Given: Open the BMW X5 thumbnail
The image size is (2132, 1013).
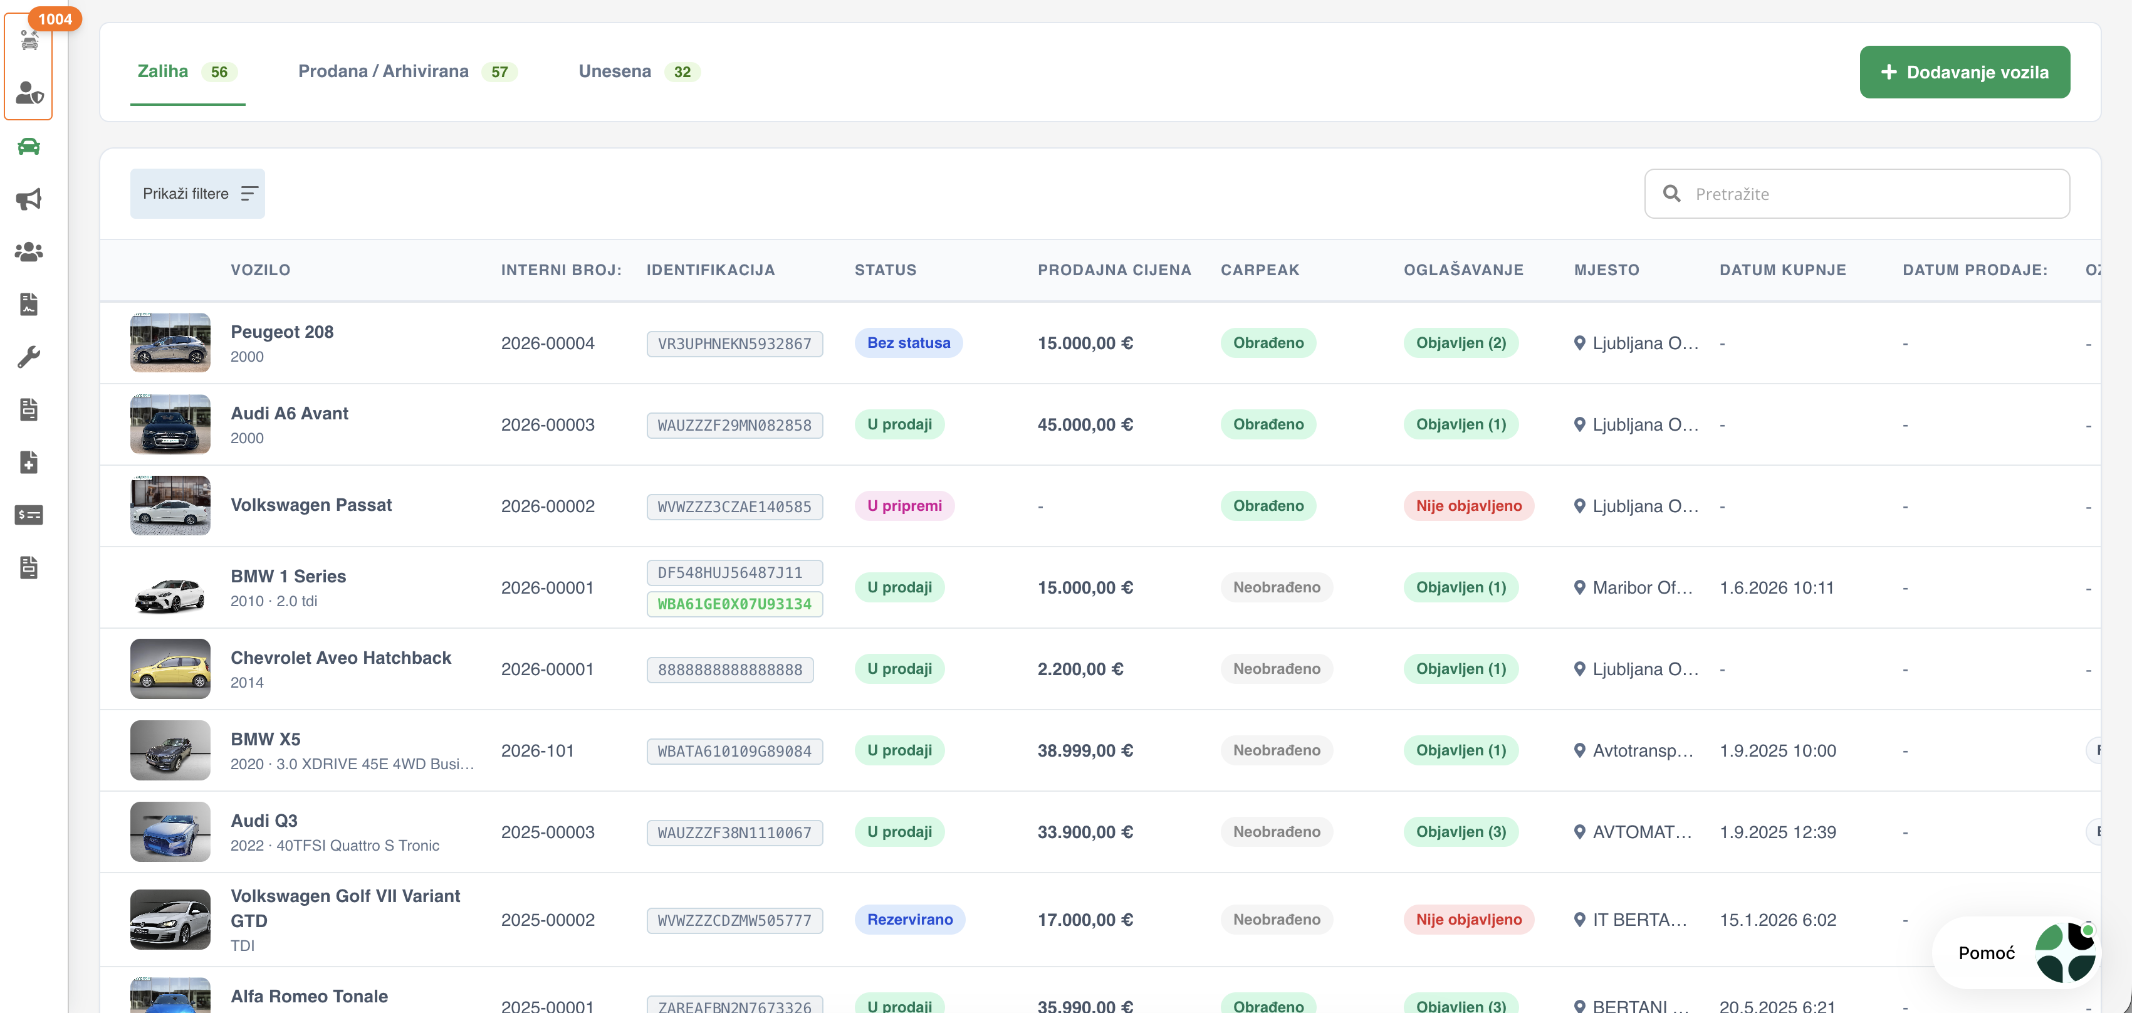Looking at the screenshot, I should (x=170, y=750).
